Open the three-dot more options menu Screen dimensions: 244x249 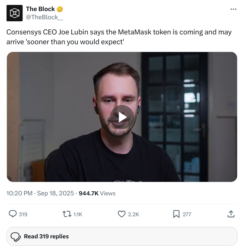click(233, 9)
